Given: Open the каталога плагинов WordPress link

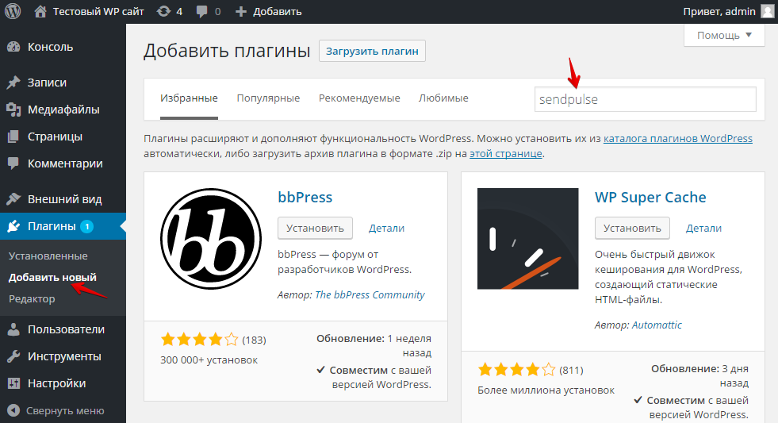Looking at the screenshot, I should (x=678, y=139).
